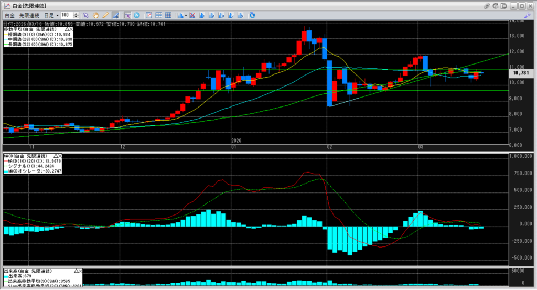This screenshot has height=290, width=537.
Task: Toggle the highlighted trend line draw button
Action: [115, 15]
